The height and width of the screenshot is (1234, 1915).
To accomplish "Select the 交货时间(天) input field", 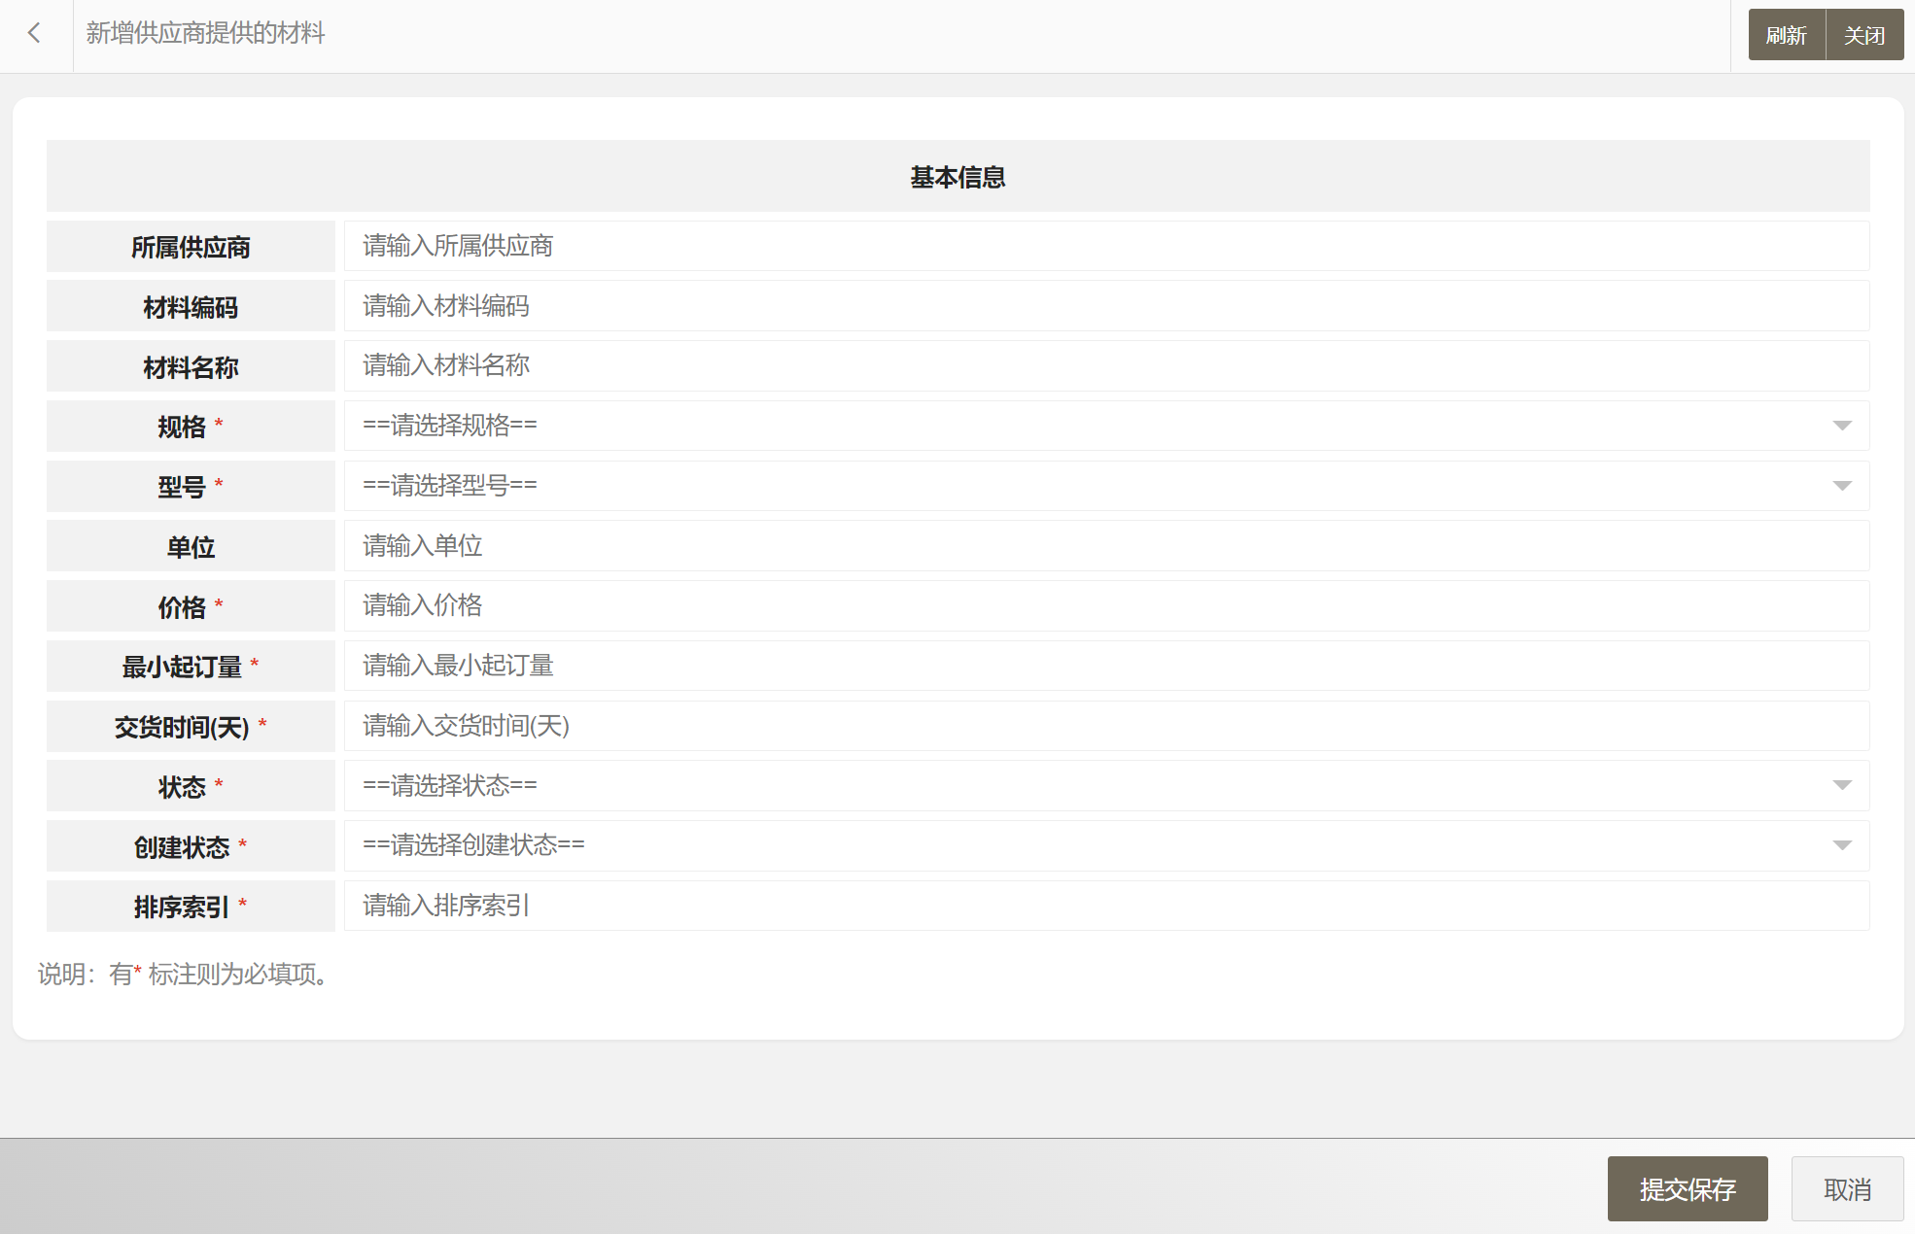I will [1105, 726].
